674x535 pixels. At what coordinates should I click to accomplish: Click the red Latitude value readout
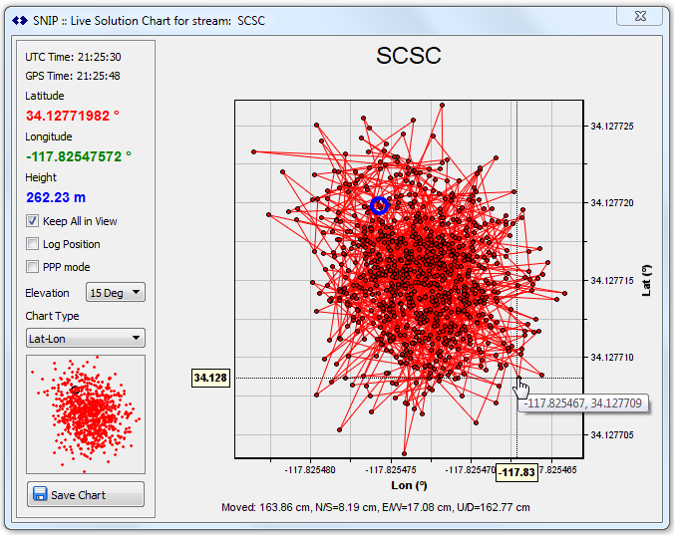point(72,116)
